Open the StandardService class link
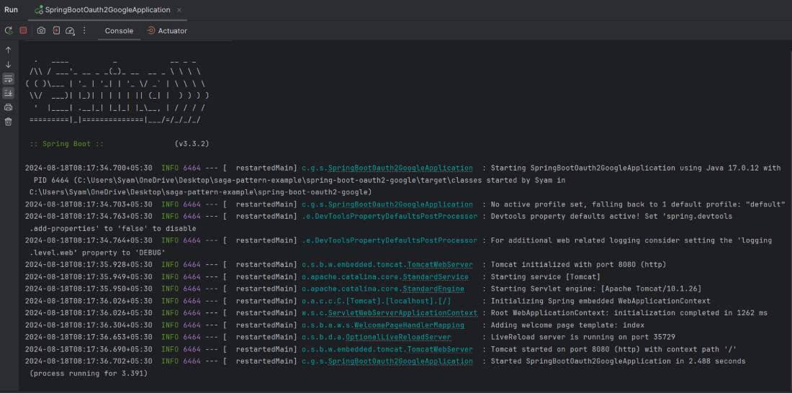This screenshot has height=393, width=792. coord(435,277)
